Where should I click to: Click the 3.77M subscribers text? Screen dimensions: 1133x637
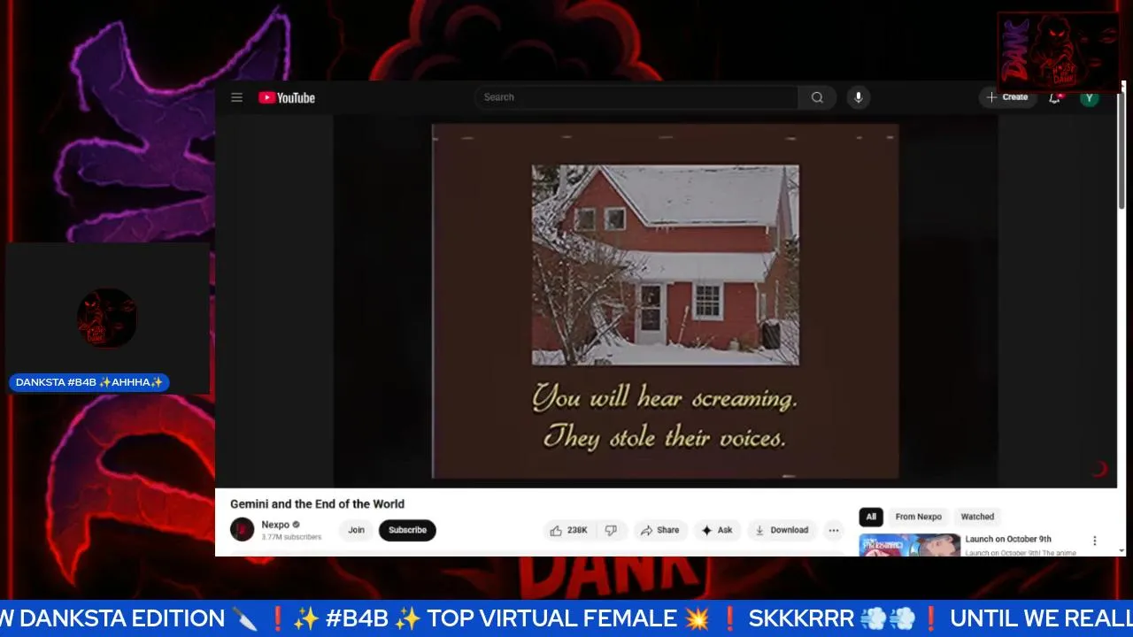click(x=291, y=537)
